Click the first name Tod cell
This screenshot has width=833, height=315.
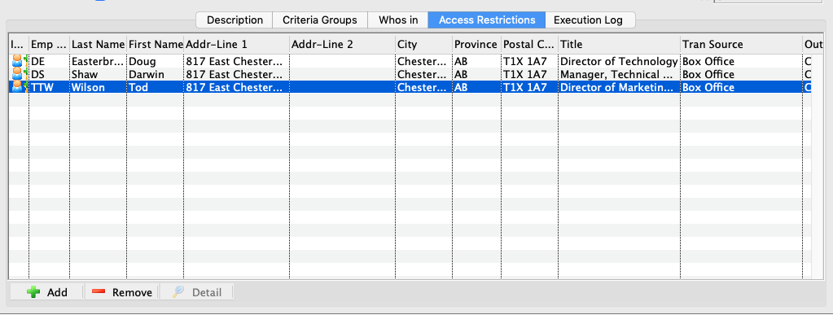click(156, 87)
